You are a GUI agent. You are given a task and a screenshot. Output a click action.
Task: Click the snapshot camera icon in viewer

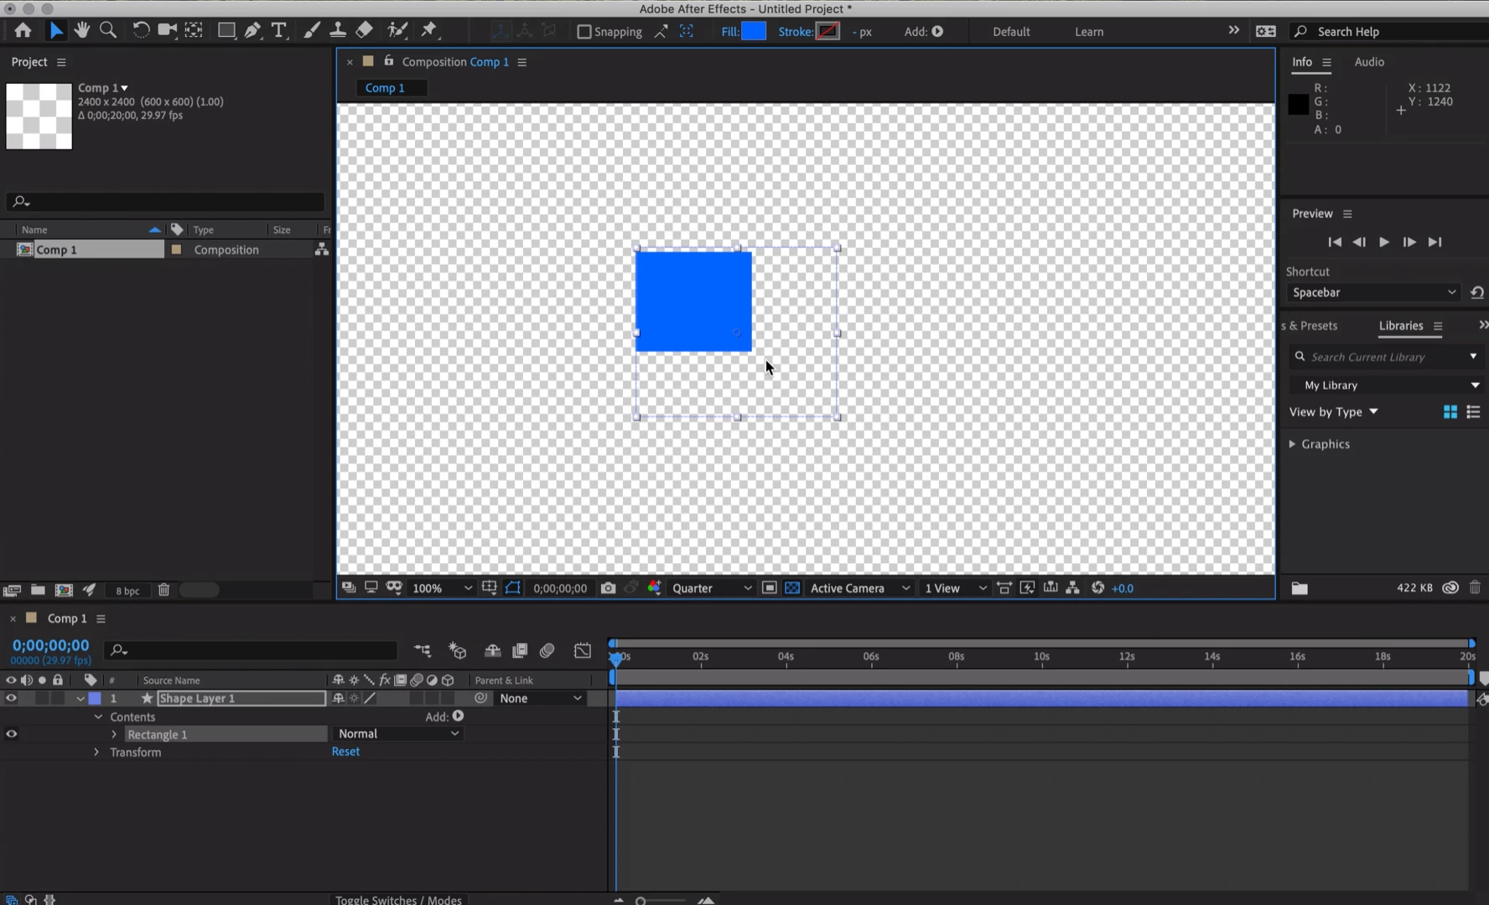click(608, 588)
